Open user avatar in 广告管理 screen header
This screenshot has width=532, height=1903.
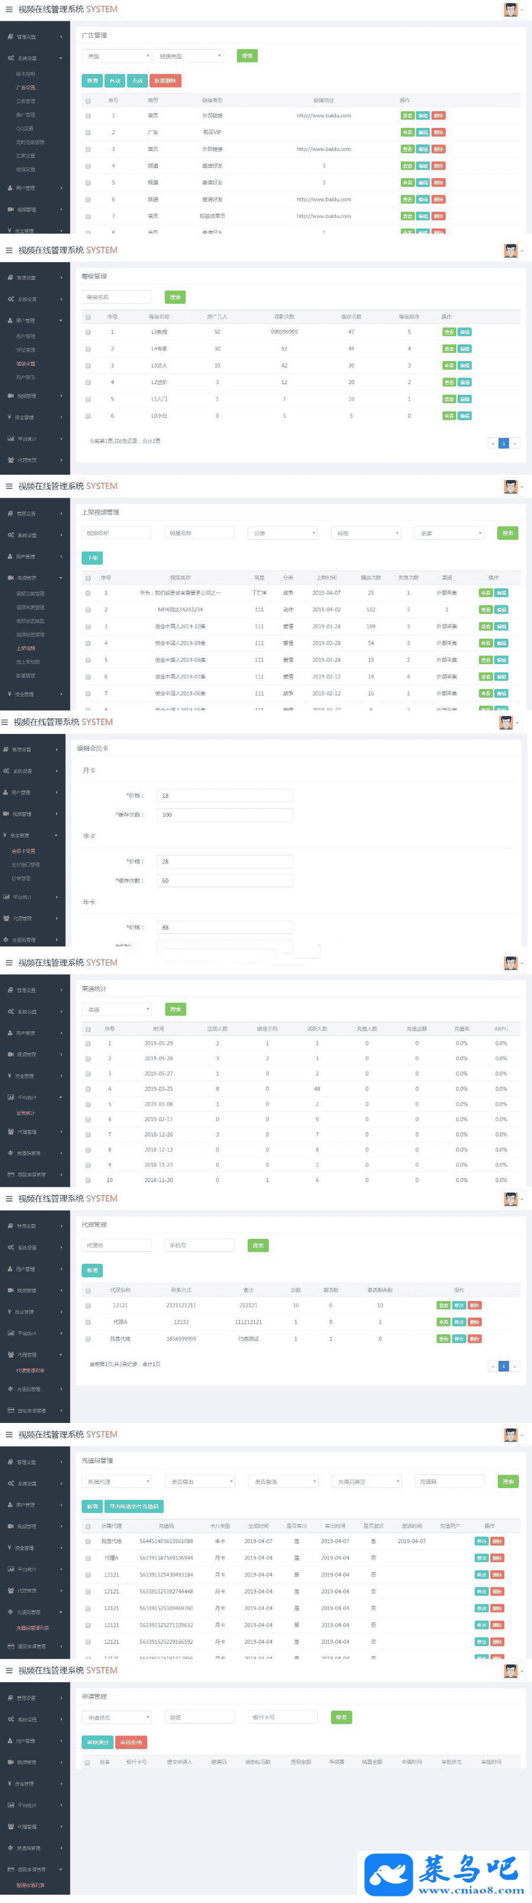click(x=511, y=9)
